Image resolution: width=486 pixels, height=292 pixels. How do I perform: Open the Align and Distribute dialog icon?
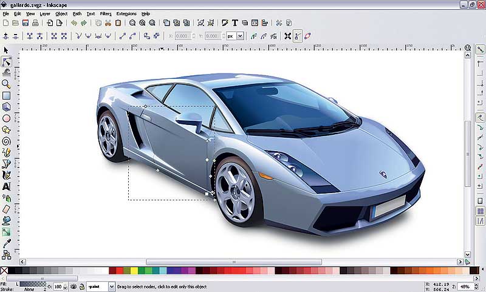264,23
